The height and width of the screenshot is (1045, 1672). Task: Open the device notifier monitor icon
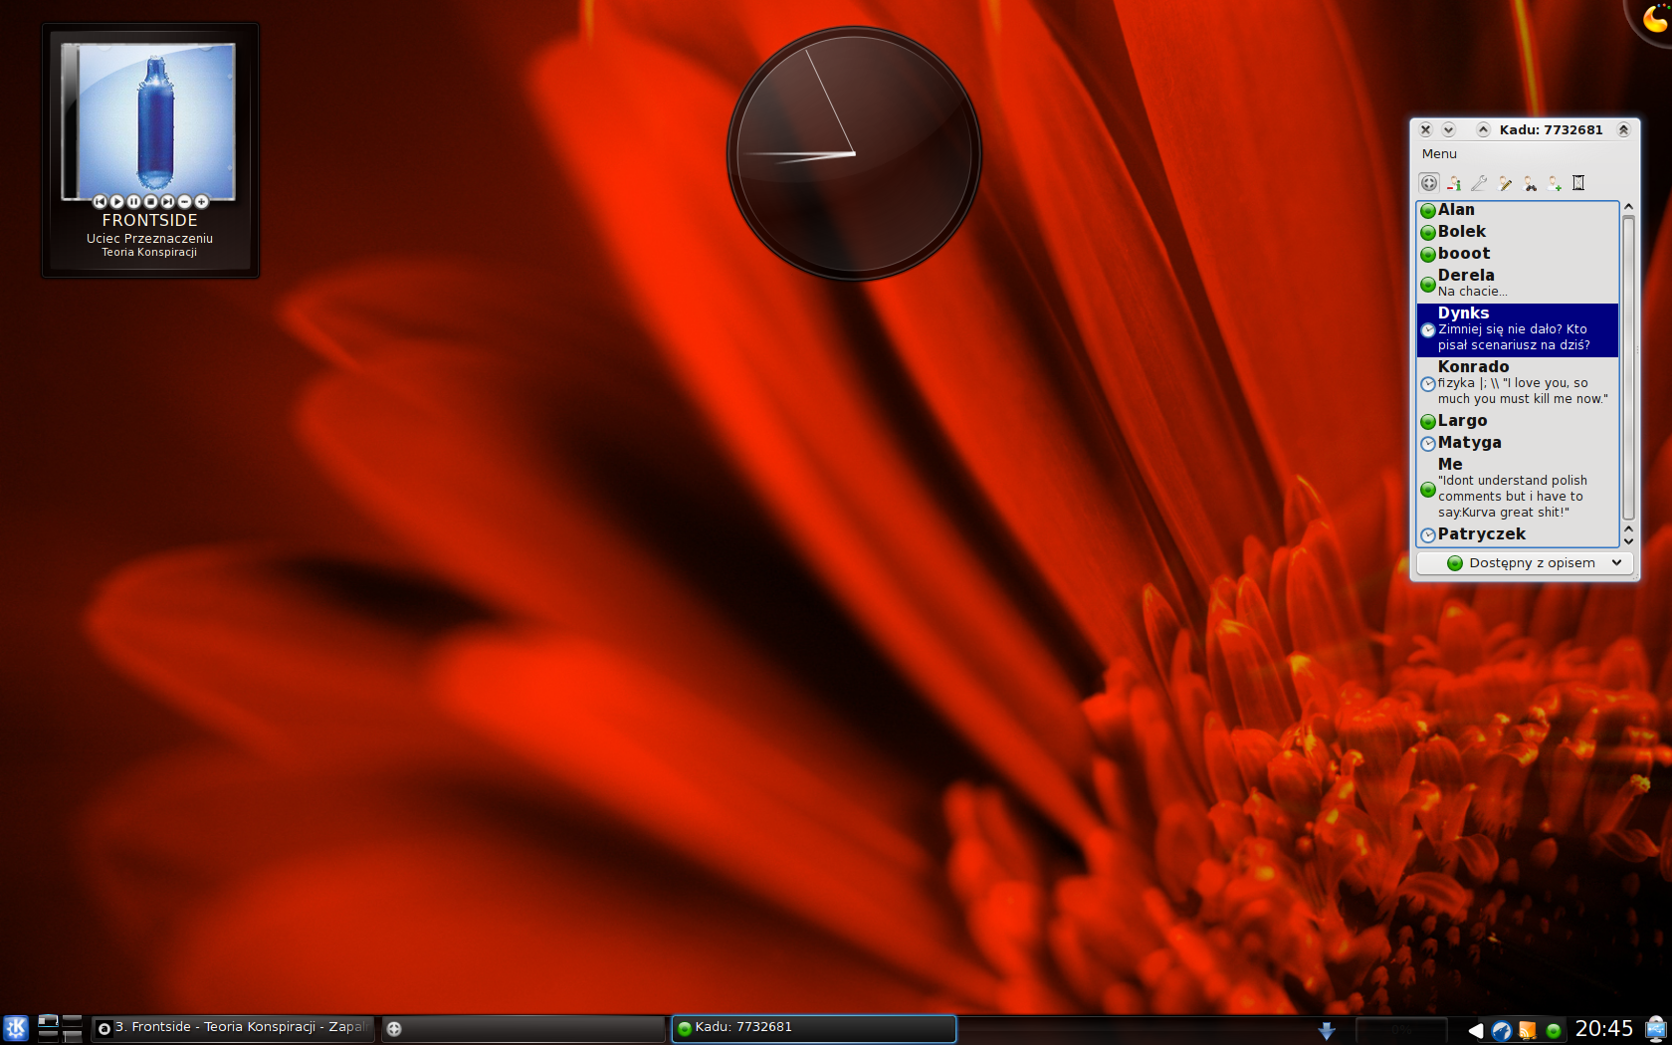pos(1656,1029)
